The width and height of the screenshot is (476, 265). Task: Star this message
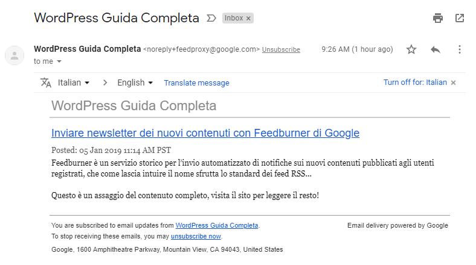[x=411, y=49]
